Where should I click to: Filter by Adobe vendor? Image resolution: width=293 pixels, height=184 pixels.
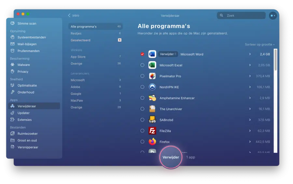pyautogui.click(x=95, y=87)
